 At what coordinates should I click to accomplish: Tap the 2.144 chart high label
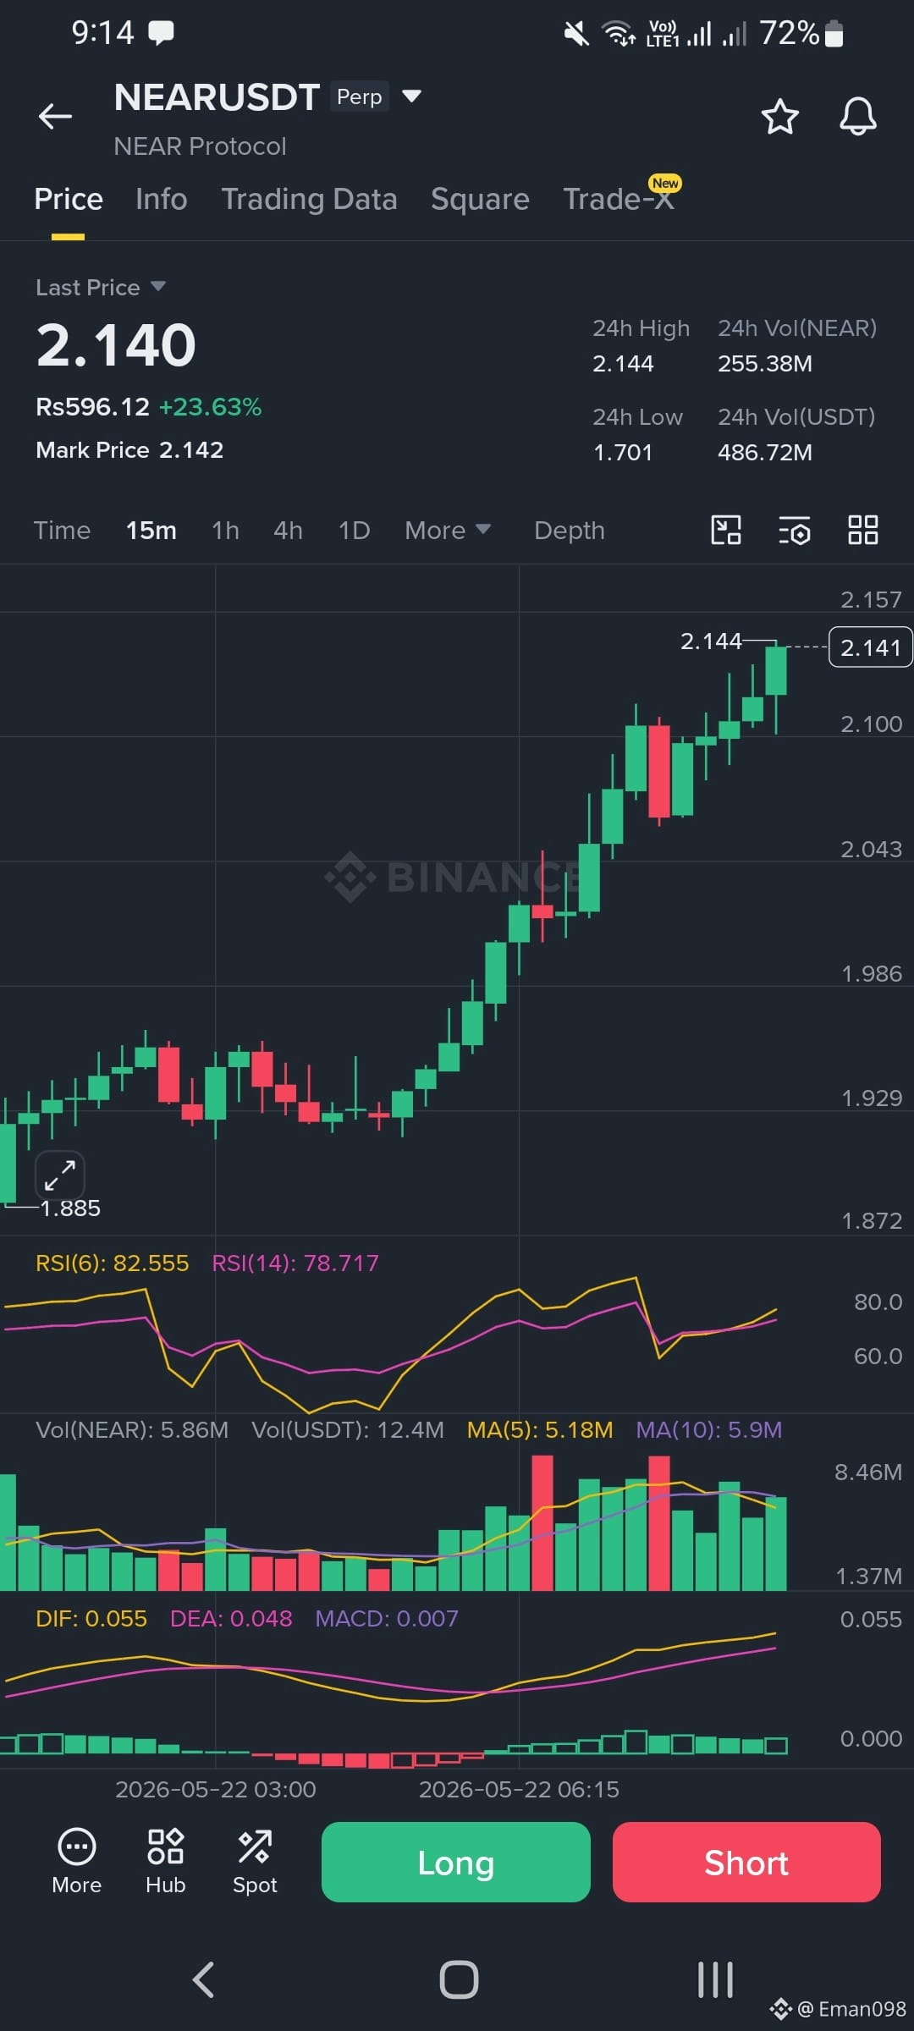711,641
